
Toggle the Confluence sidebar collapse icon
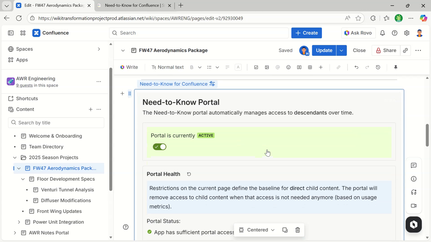(x=11, y=33)
